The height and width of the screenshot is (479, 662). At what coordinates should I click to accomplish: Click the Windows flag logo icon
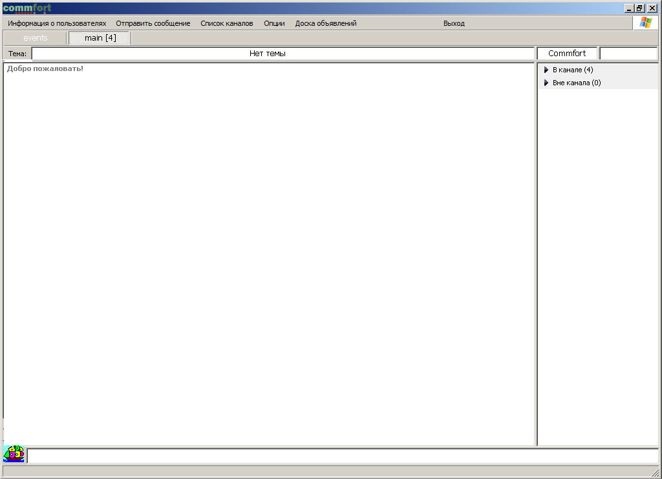[x=646, y=23]
